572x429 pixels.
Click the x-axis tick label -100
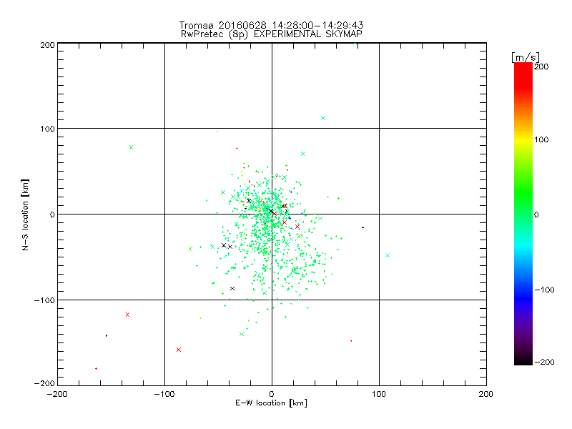(x=164, y=395)
